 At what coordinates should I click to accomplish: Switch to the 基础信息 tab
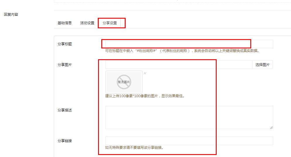coord(65,23)
